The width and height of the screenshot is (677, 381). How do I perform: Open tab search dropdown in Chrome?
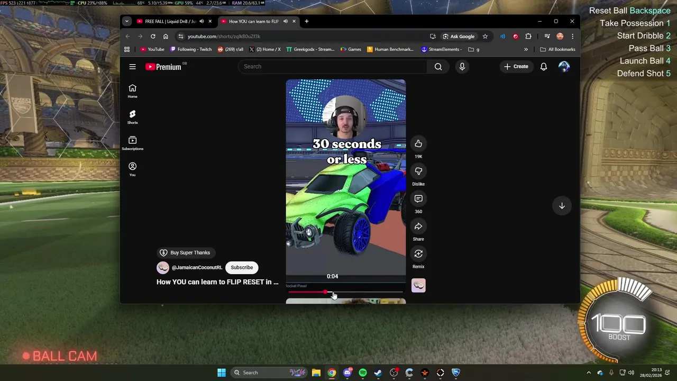126,22
